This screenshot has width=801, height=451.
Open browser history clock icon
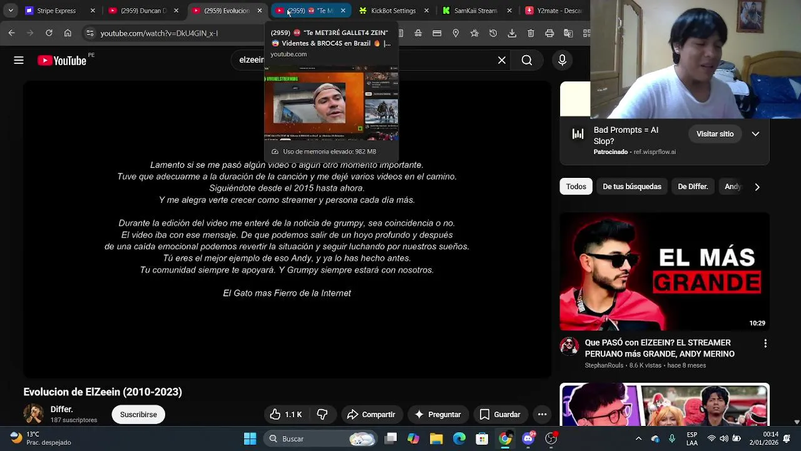493,33
